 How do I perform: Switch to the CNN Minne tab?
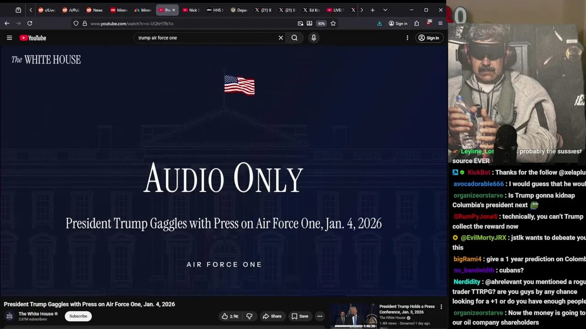coord(119,10)
